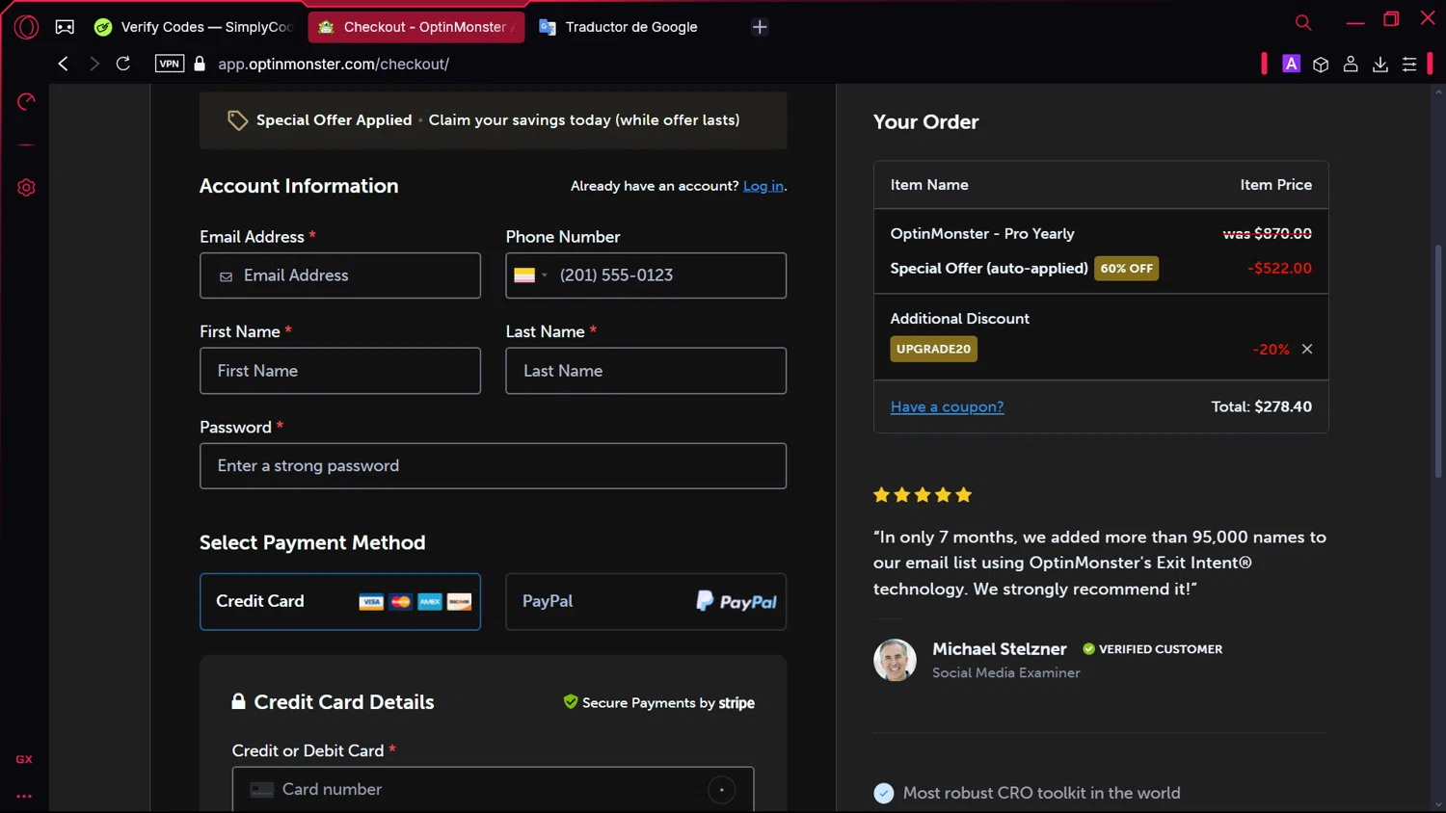Click Social Media Examiner text

point(1005,673)
